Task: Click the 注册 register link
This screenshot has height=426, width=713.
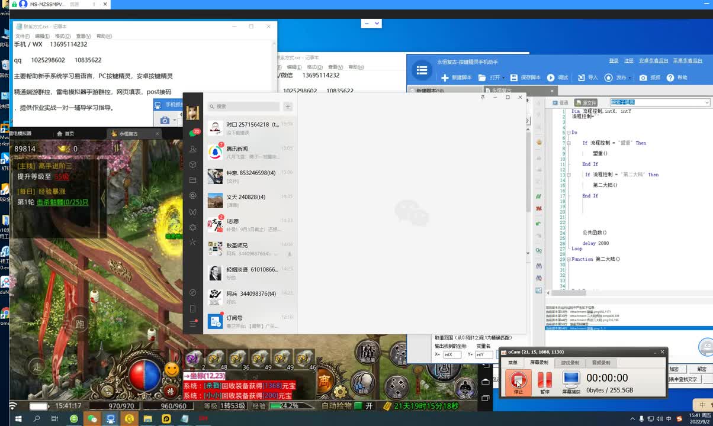Action: (628, 61)
